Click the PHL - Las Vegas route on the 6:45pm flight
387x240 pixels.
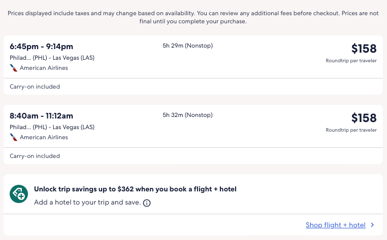(x=52, y=58)
